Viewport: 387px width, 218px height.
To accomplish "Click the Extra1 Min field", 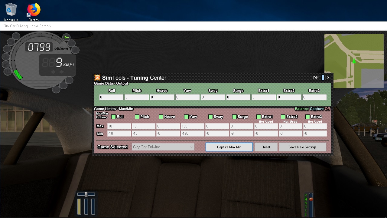I will click(266, 134).
